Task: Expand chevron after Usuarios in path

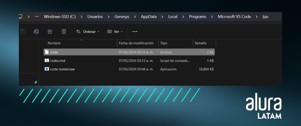Action: coord(109,17)
